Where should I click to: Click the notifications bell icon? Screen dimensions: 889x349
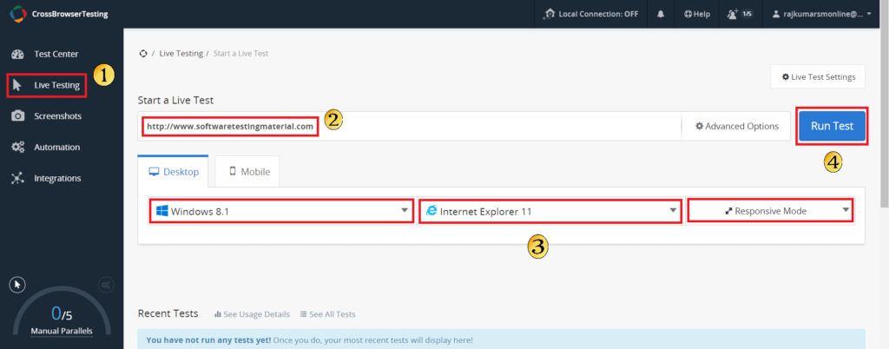tap(660, 15)
